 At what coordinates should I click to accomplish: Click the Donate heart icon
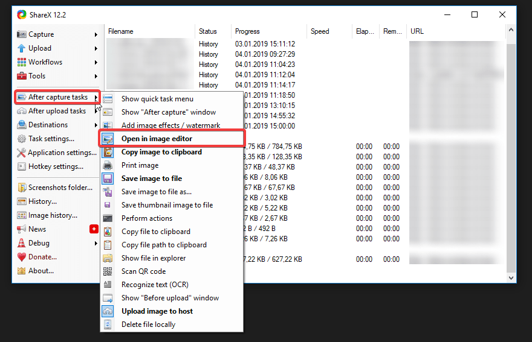click(x=22, y=257)
